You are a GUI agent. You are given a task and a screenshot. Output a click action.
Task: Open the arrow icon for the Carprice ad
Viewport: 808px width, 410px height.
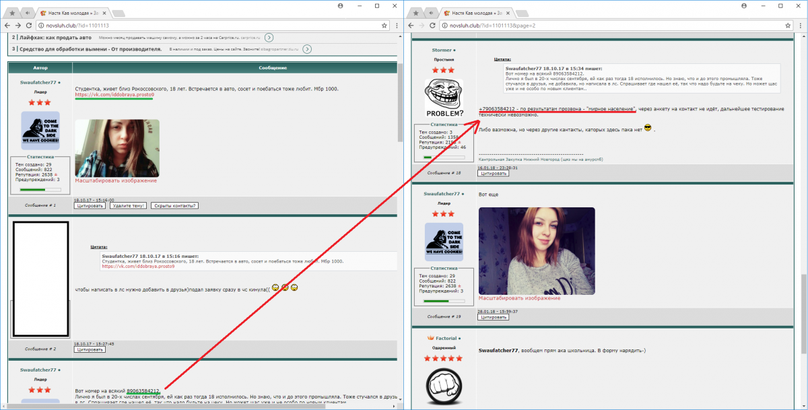pyautogui.click(x=269, y=38)
